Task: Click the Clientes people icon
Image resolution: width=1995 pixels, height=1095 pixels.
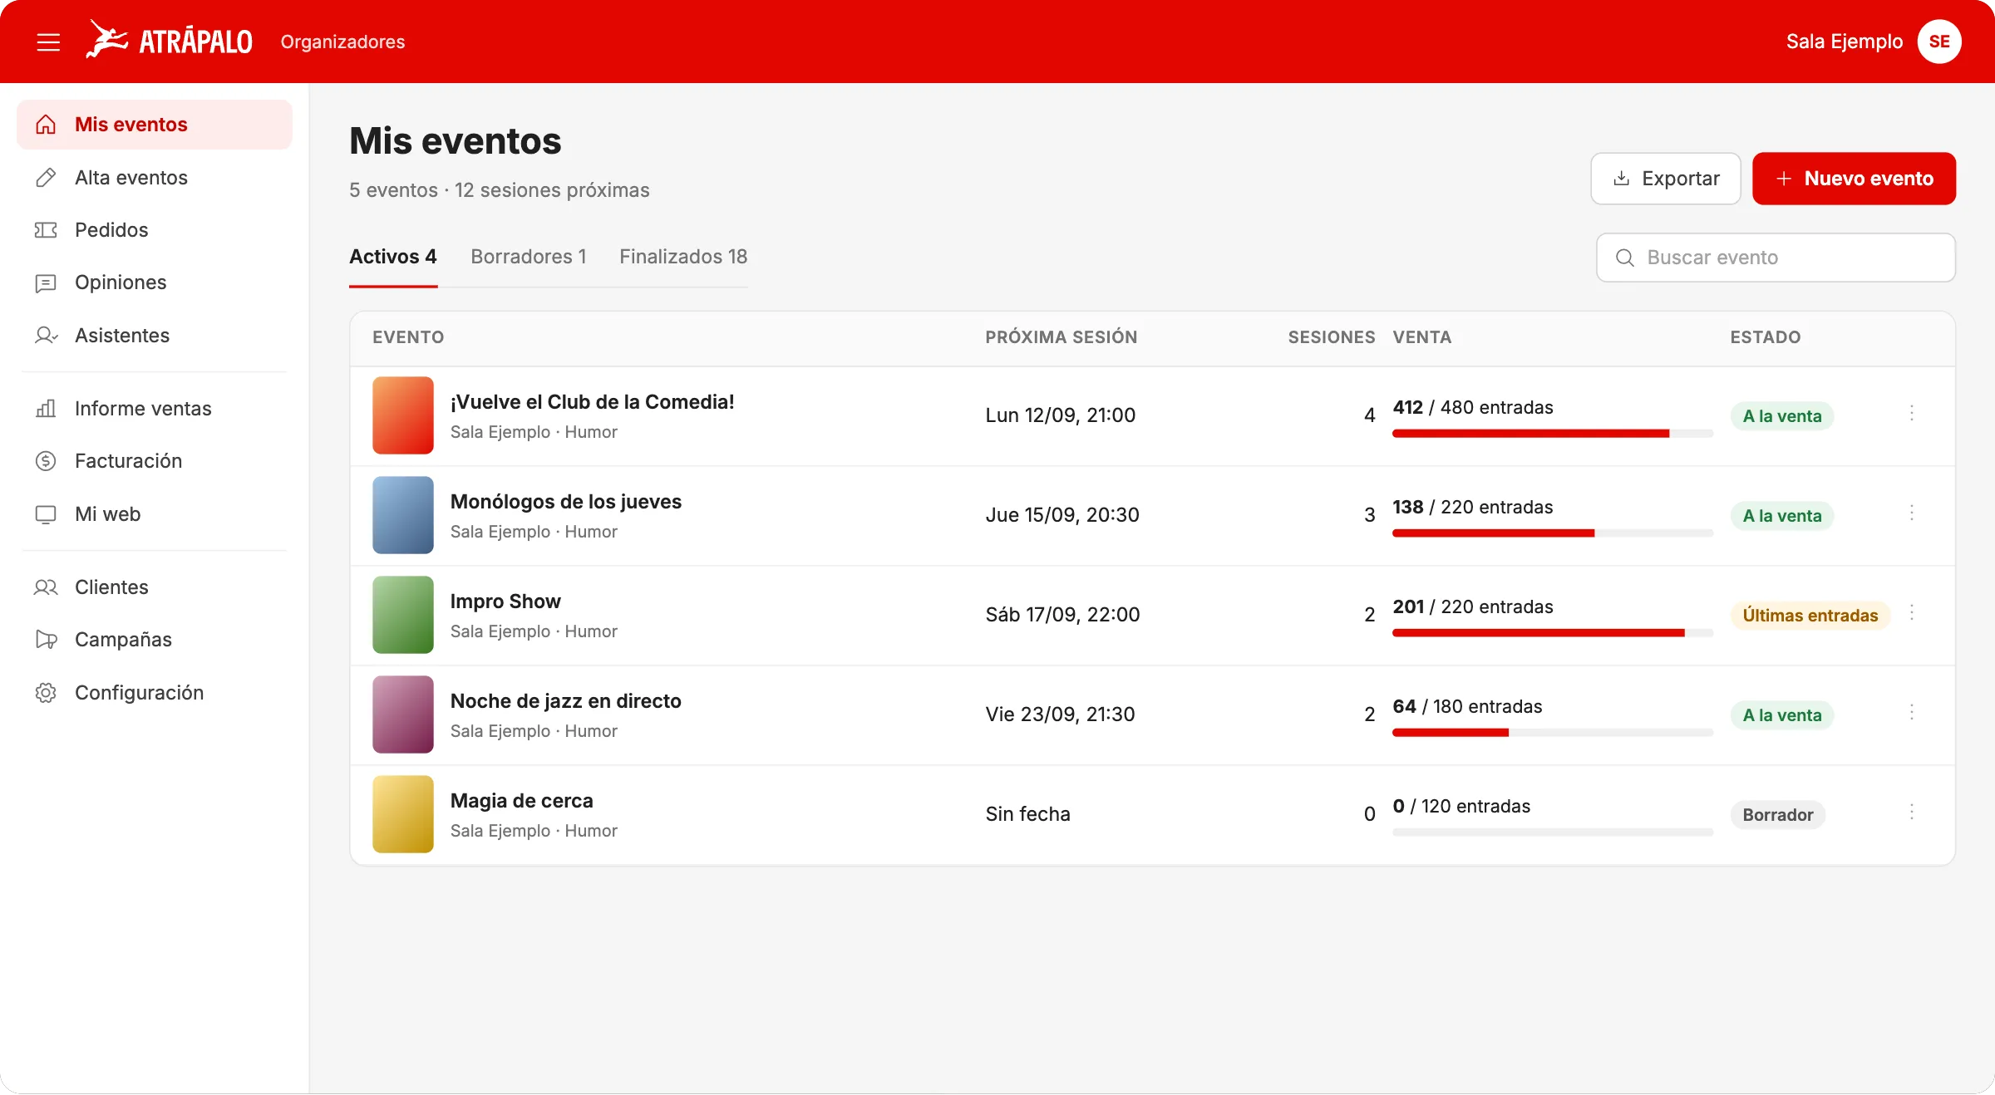Action: point(46,587)
